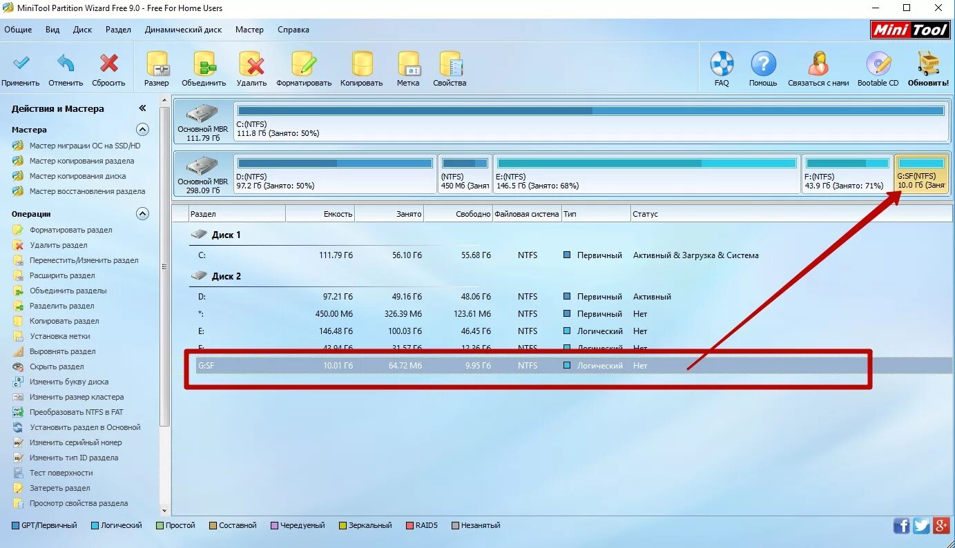The image size is (955, 548).
Task: Select the C:(NTFS) partition bar in disk map
Action: click(x=591, y=120)
